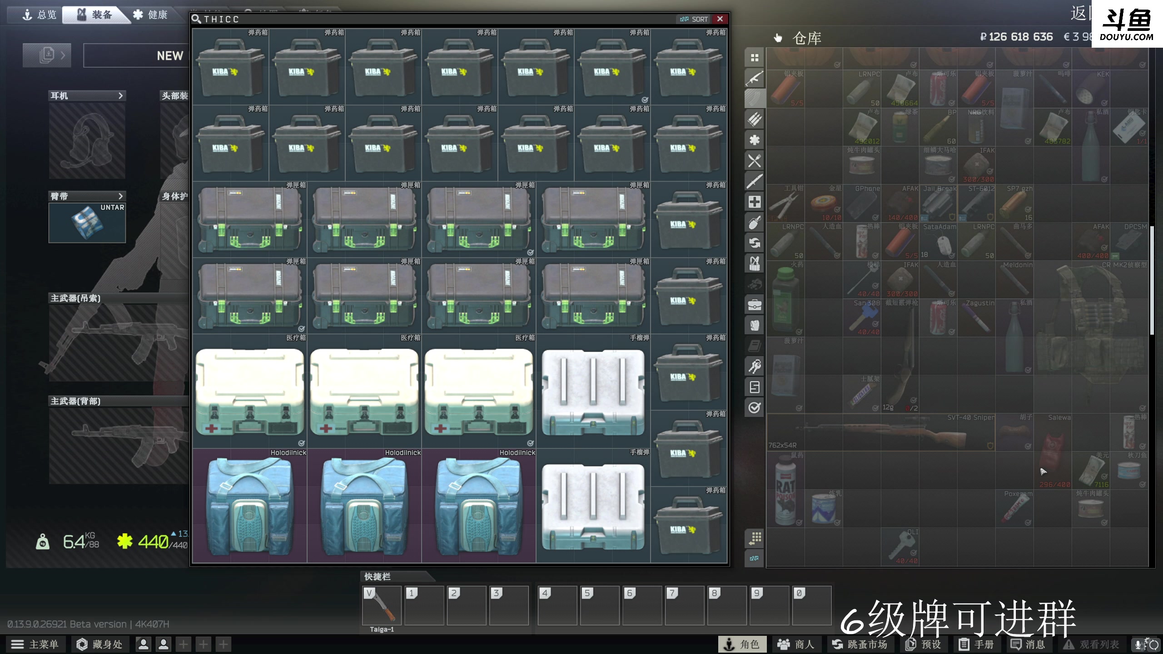This screenshot has width=1163, height=654.
Task: Close the THICC case window
Action: pos(720,19)
